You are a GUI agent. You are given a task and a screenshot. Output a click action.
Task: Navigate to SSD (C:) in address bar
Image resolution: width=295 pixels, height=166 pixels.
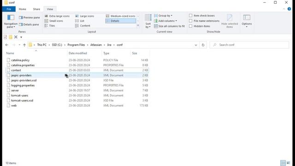click(57, 45)
